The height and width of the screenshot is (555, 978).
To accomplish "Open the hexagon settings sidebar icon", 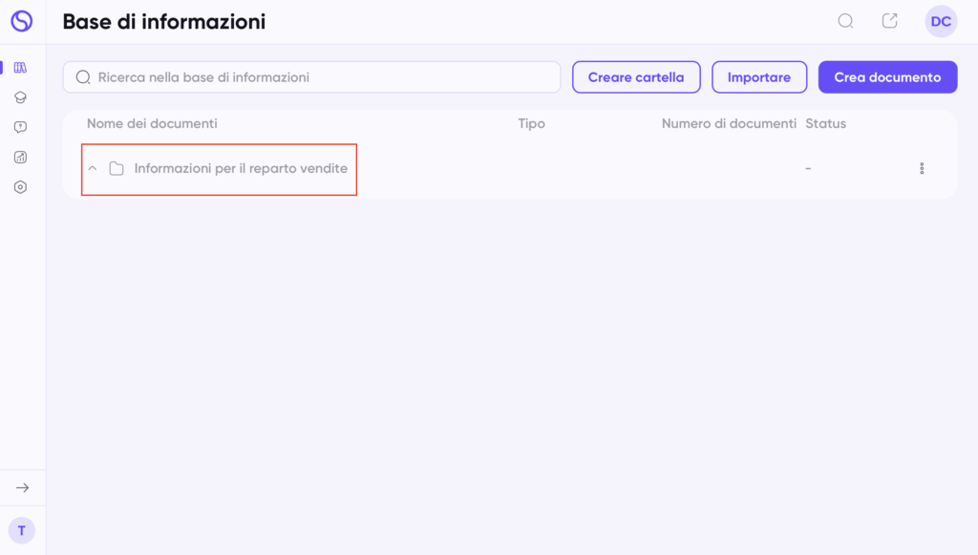I will (21, 187).
